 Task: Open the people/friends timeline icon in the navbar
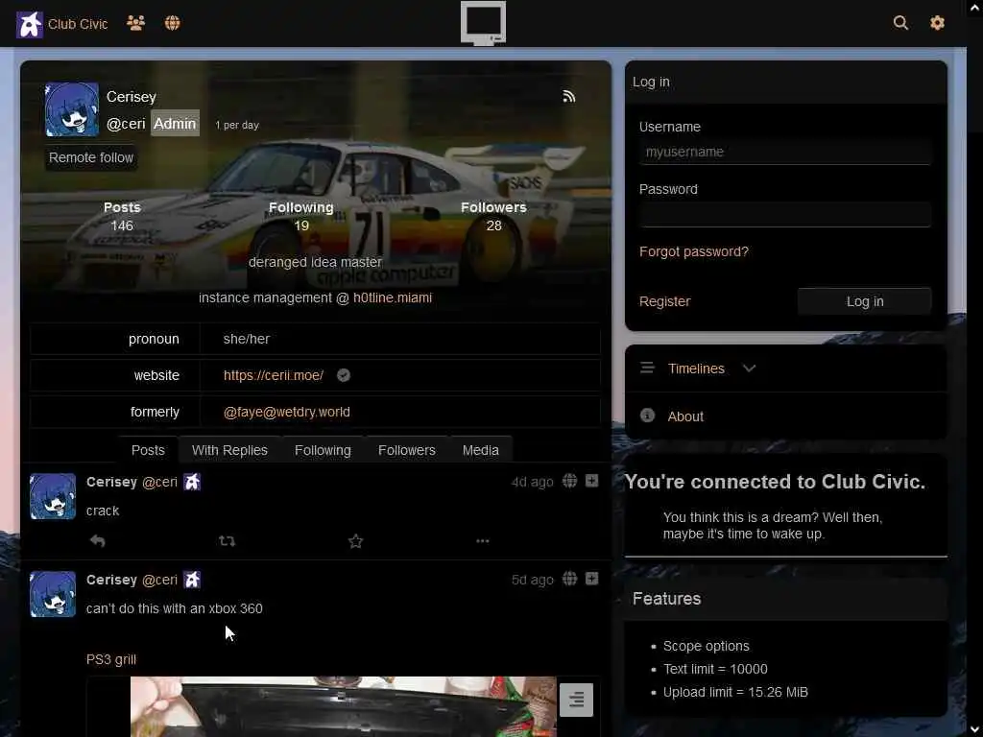pos(135,23)
